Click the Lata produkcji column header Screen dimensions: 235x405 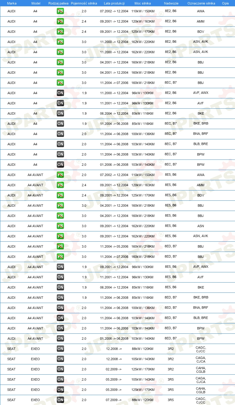click(114, 3)
